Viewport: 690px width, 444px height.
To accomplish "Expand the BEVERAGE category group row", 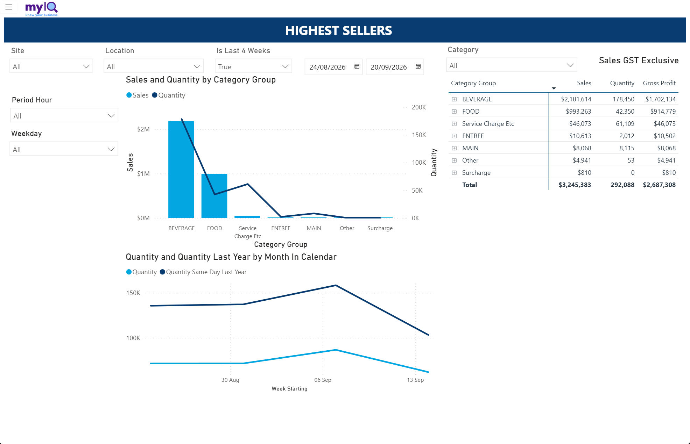I will tap(454, 99).
